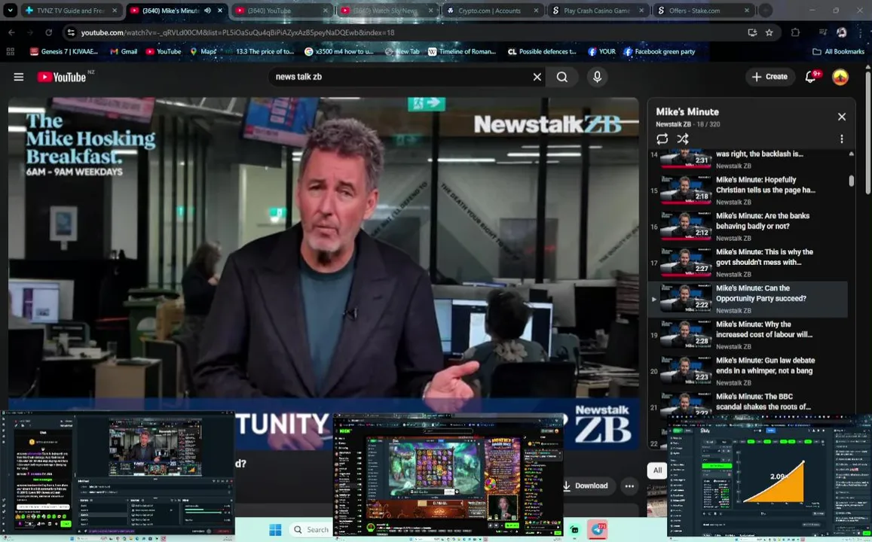Open the Gmail bookmark
Screen dimensions: 872x542
124,52
